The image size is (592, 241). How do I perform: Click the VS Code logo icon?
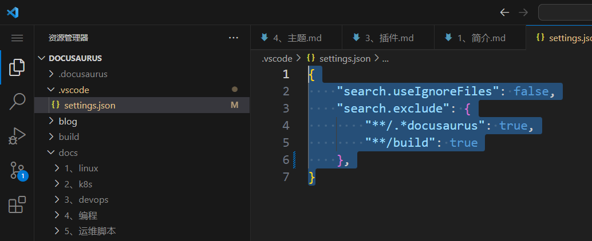[13, 13]
